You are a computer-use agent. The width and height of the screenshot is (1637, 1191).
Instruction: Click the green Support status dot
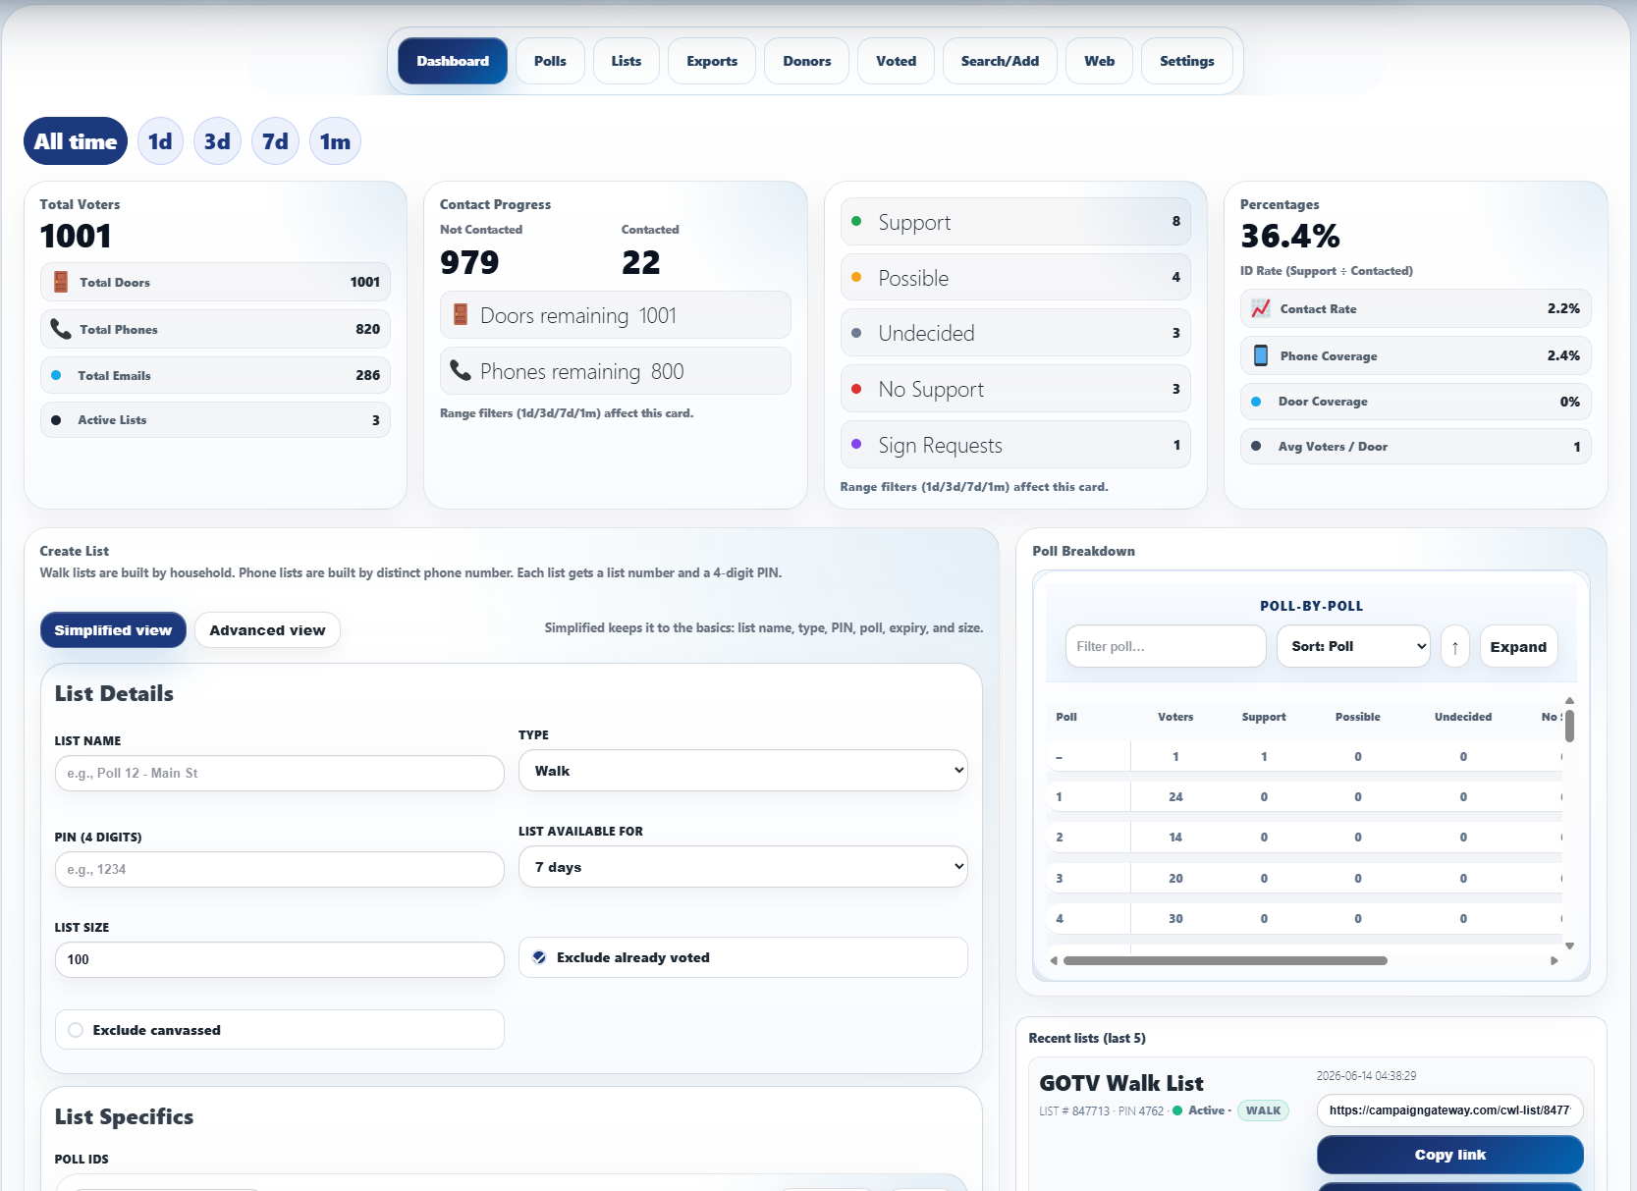pyautogui.click(x=856, y=221)
